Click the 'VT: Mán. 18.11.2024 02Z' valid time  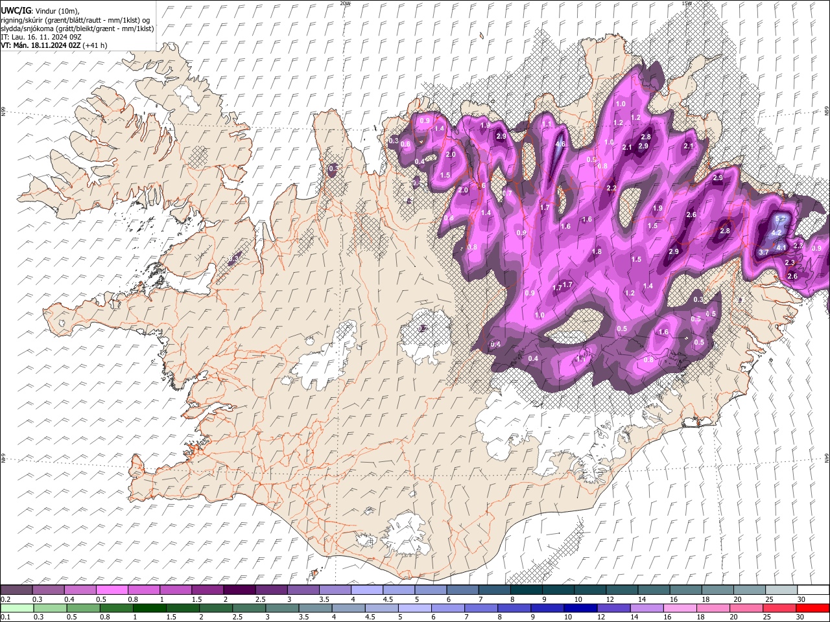(x=40, y=45)
